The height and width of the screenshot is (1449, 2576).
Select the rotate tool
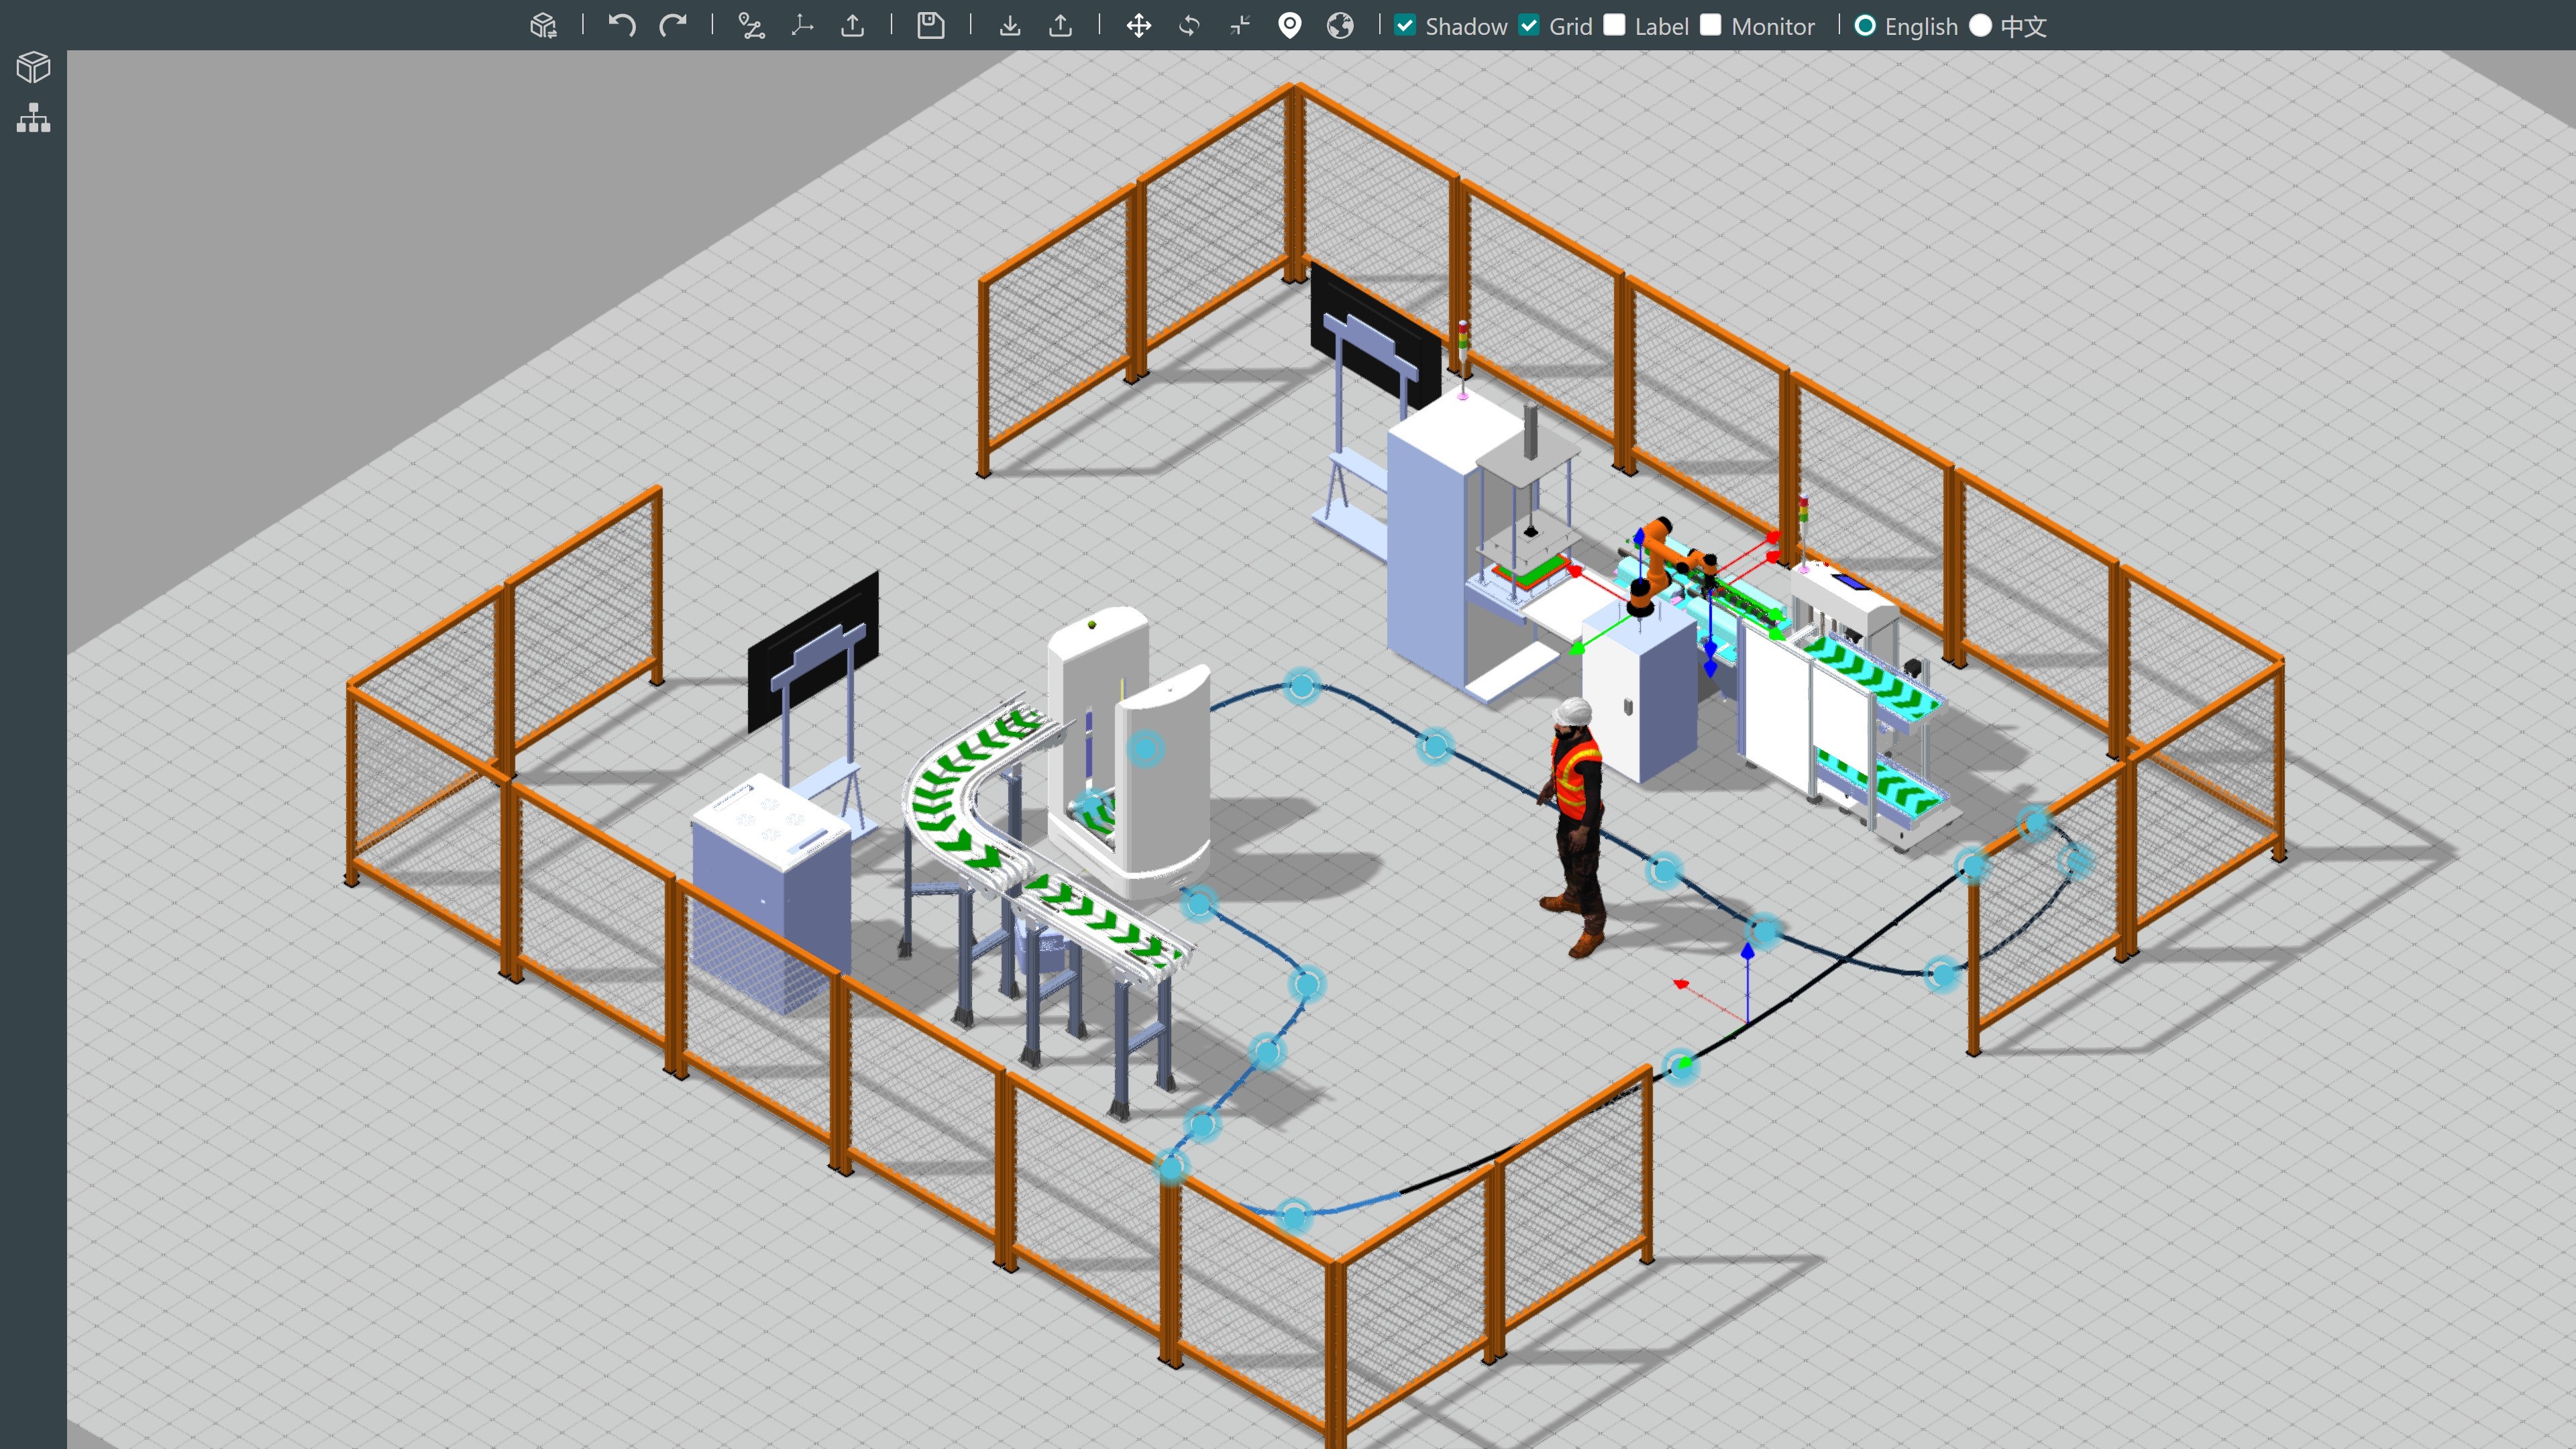1189,26
